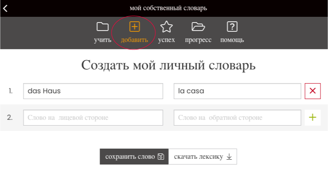The image size is (328, 180).
Task: Click the сохранить слово button
Action: point(134,157)
